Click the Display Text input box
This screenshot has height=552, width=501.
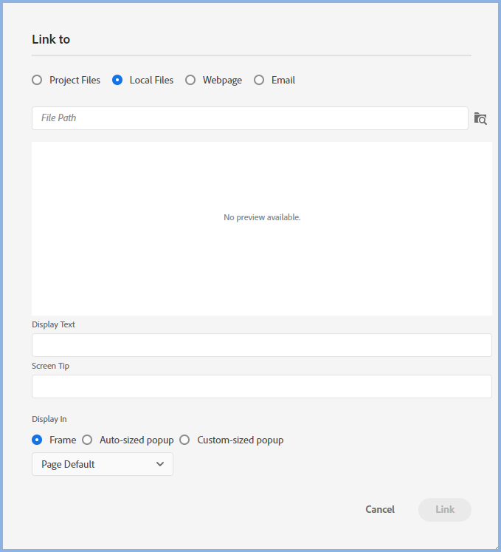pos(261,345)
